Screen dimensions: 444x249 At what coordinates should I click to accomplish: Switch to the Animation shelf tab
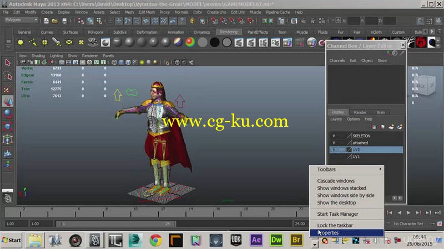[x=175, y=32]
